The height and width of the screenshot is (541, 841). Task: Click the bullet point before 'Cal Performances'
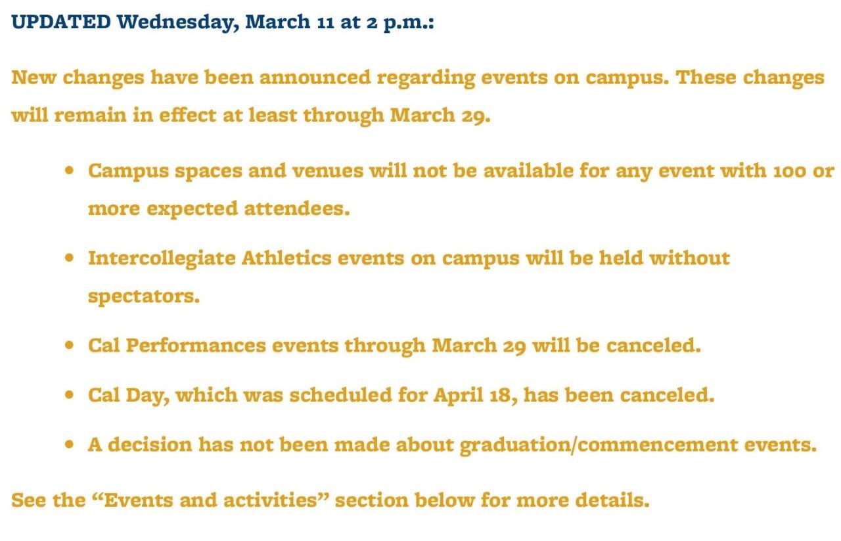pos(69,345)
